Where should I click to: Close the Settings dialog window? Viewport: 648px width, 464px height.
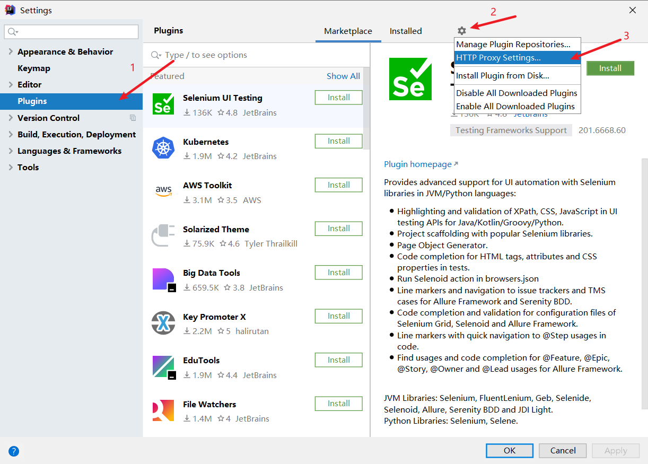[x=633, y=10]
